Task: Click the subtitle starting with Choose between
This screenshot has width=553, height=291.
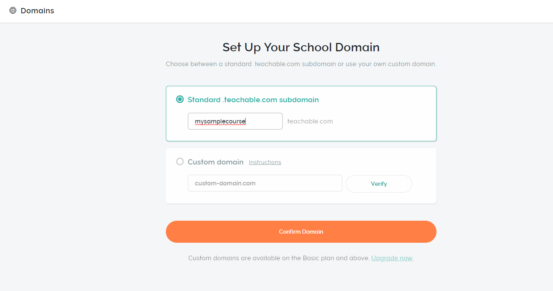Action: click(301, 64)
